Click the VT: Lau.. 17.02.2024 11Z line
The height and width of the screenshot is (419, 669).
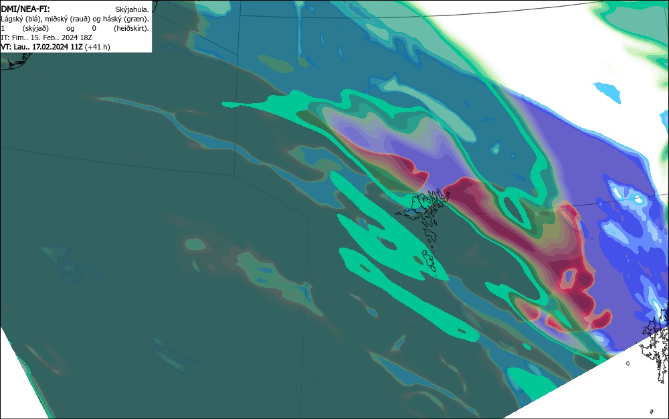click(56, 47)
